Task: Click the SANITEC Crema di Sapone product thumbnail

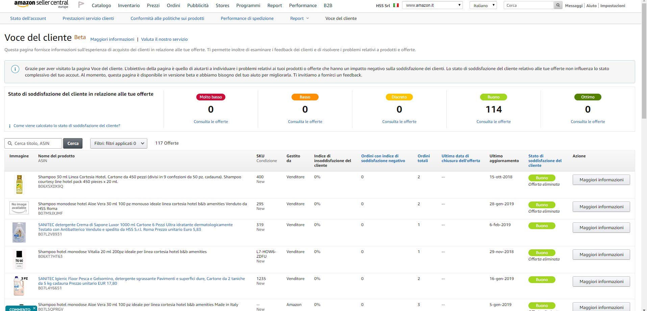Action: click(x=19, y=232)
